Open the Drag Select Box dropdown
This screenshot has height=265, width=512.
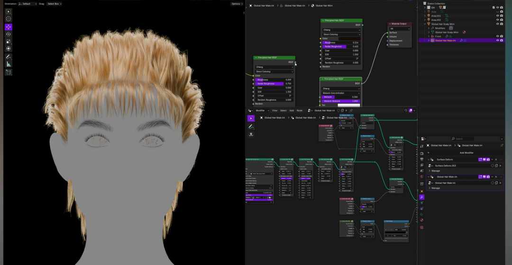pos(54,4)
